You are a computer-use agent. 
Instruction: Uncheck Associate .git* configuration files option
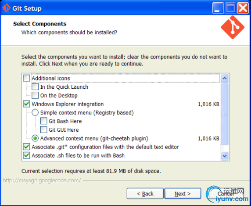pos(26,147)
